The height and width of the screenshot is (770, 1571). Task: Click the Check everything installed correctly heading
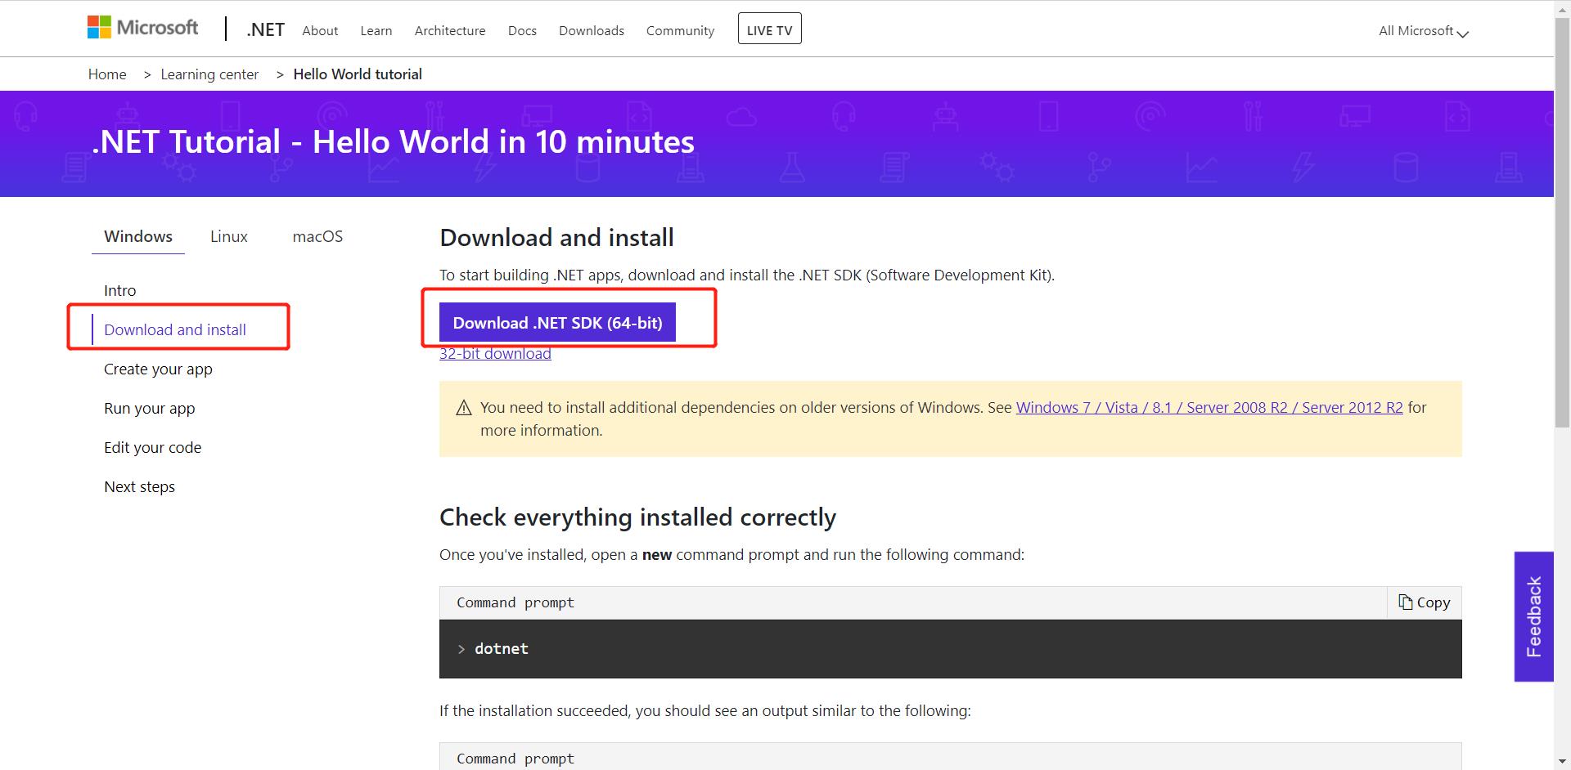[637, 517]
